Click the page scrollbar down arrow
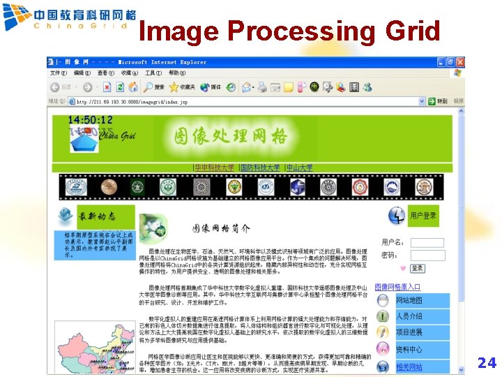502x377 pixels. coord(461,369)
